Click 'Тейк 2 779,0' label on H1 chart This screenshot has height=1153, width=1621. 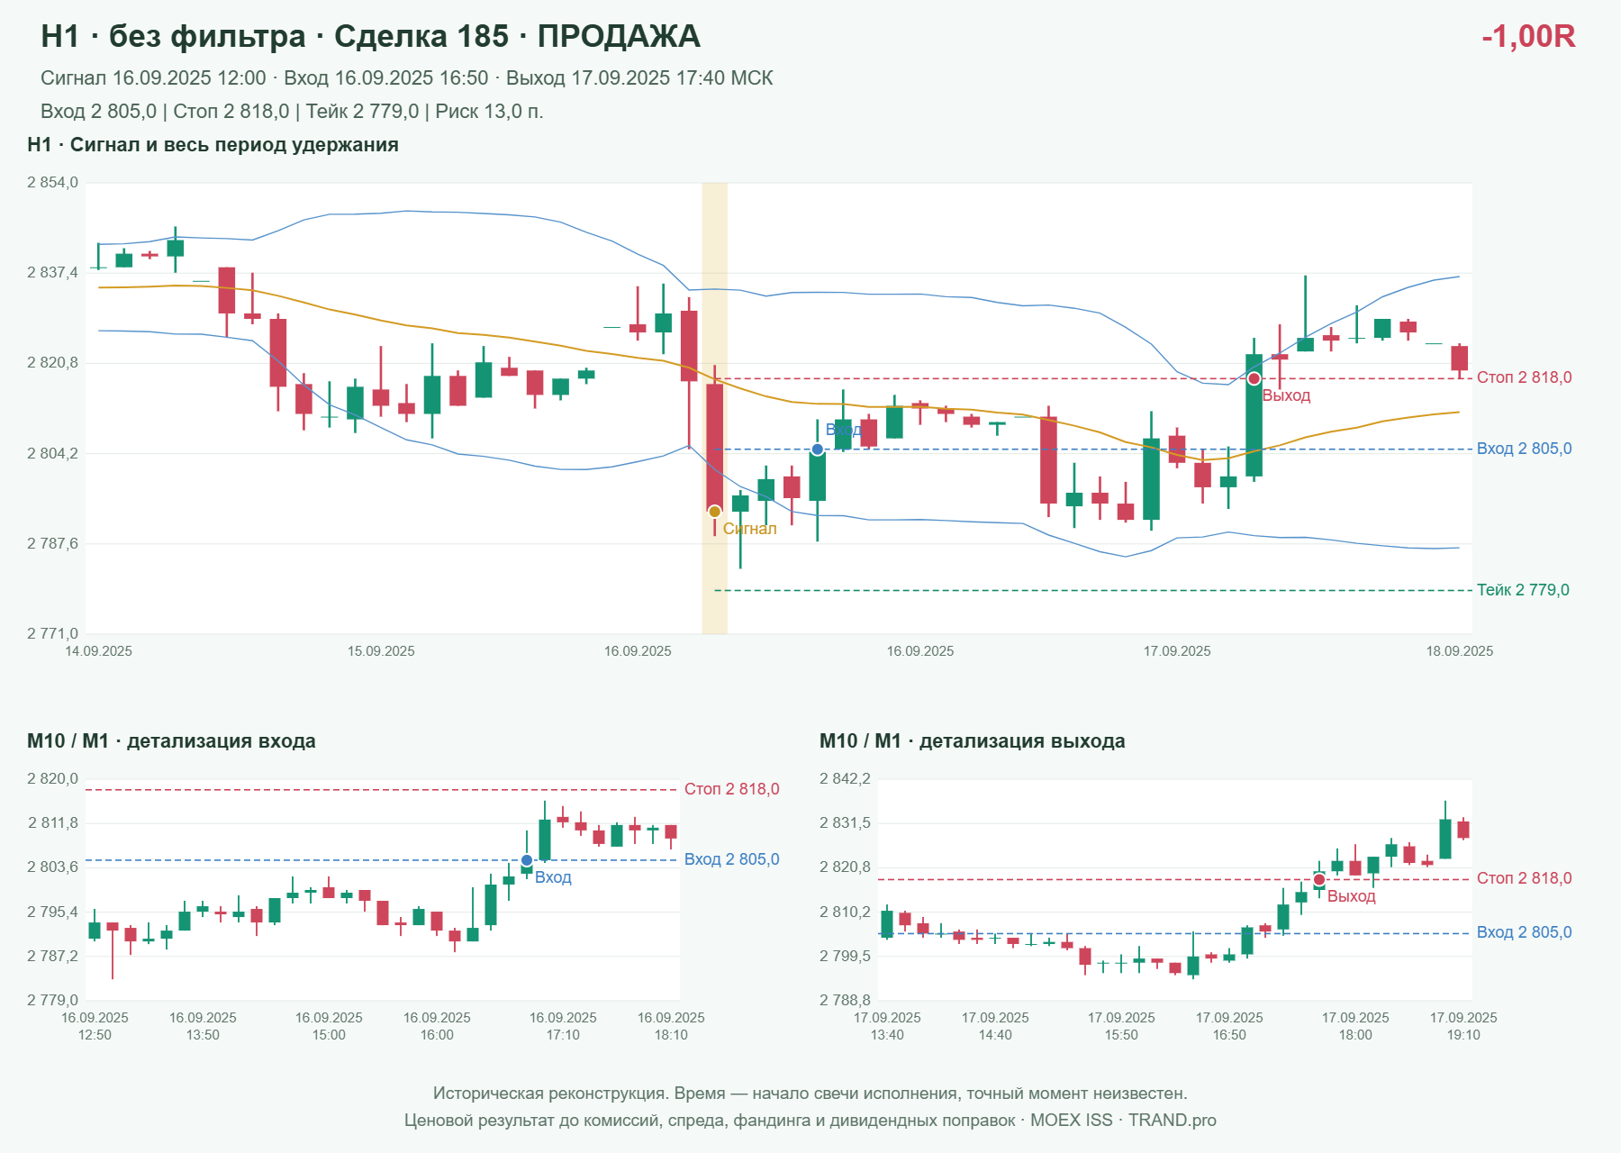(1523, 590)
